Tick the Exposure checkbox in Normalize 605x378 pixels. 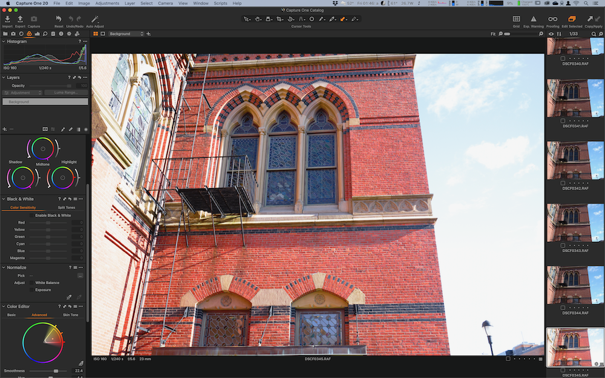(32, 290)
